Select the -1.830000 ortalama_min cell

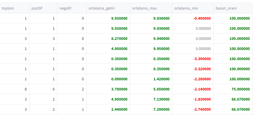[193, 99]
